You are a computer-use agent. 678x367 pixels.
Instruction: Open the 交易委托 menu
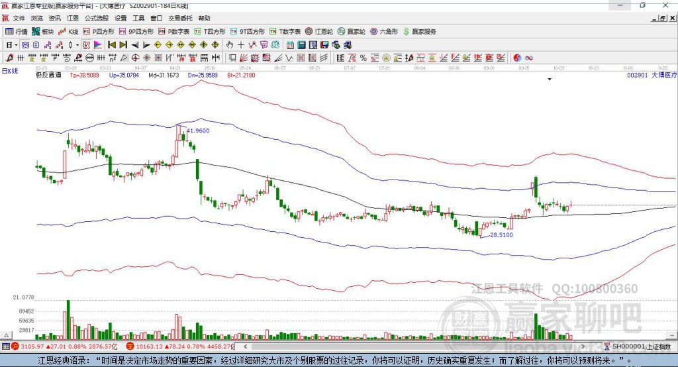coord(180,18)
